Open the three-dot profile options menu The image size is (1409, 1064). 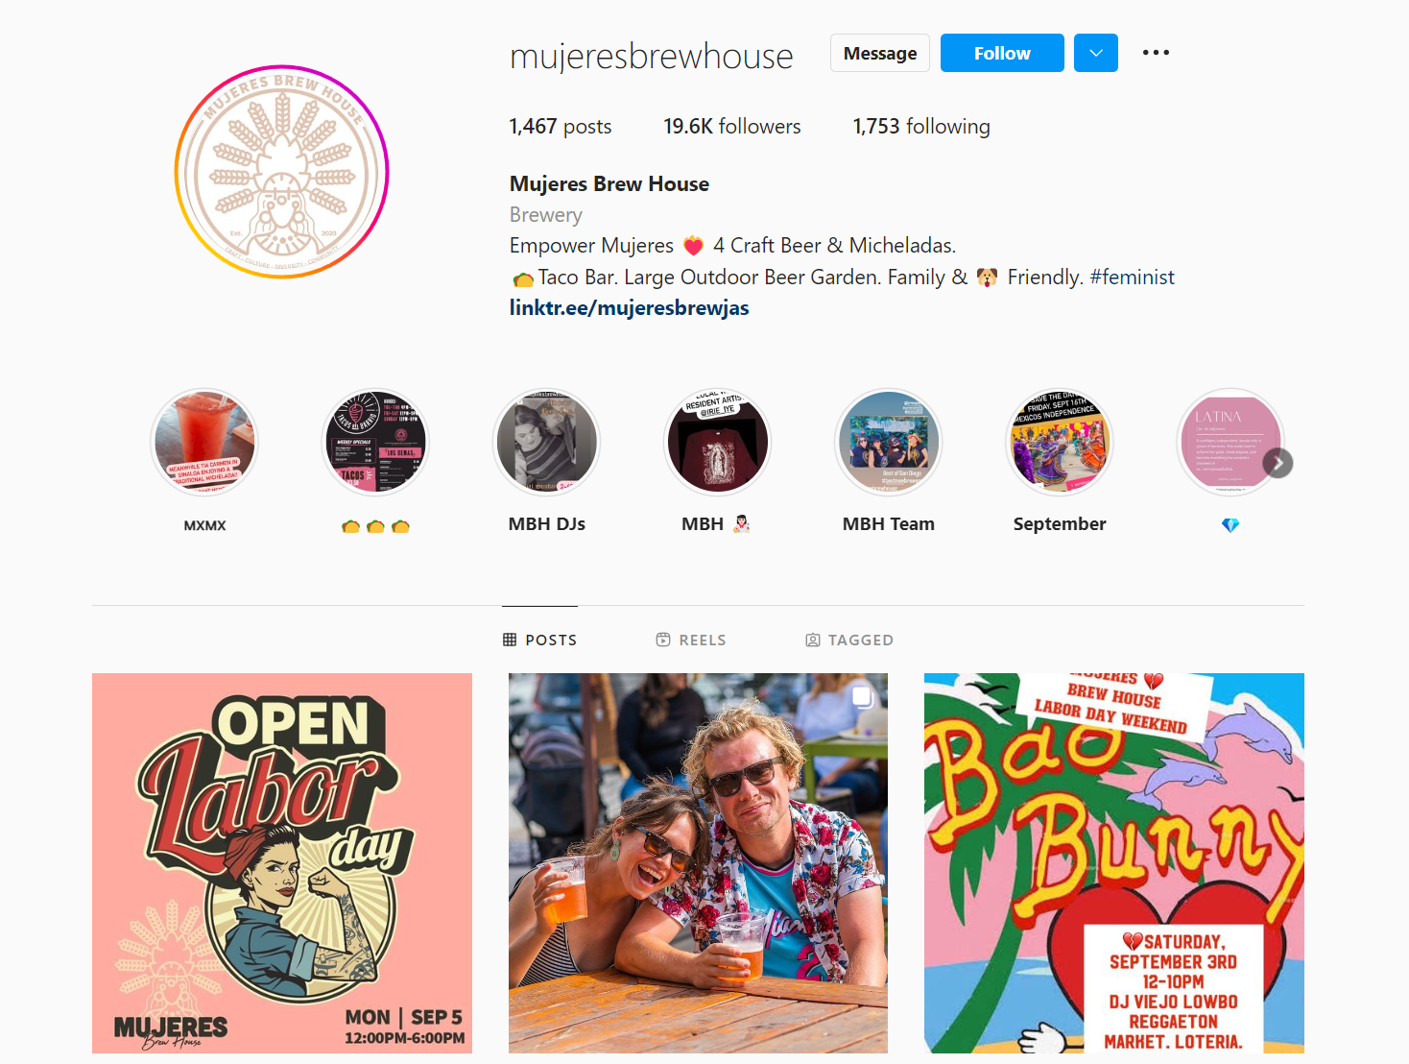click(x=1156, y=53)
